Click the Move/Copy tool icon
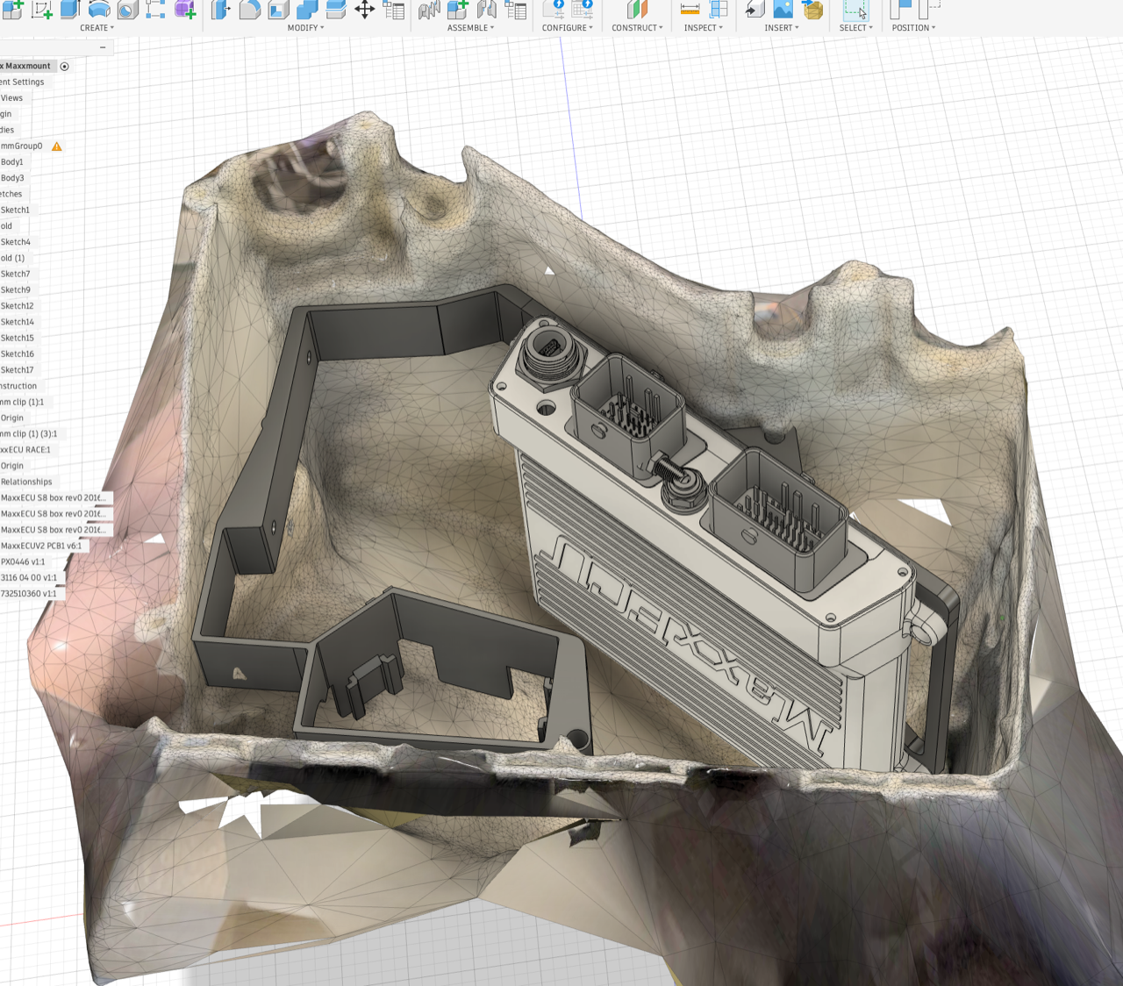The width and height of the screenshot is (1123, 986). (365, 10)
